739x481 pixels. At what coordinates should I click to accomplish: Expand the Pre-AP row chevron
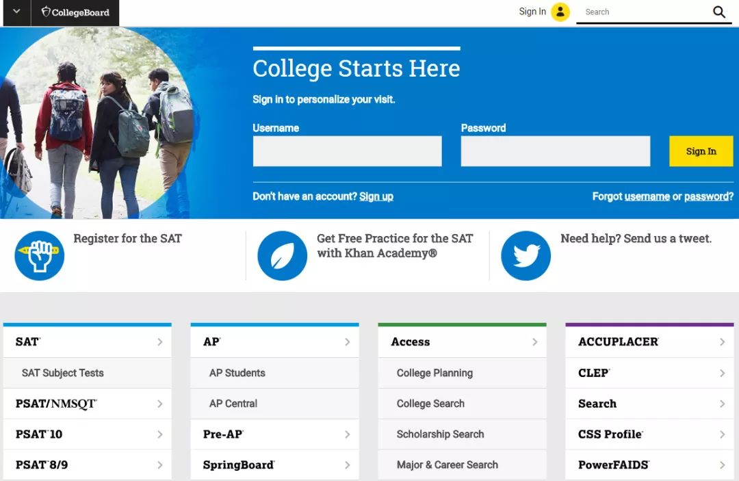click(x=348, y=434)
